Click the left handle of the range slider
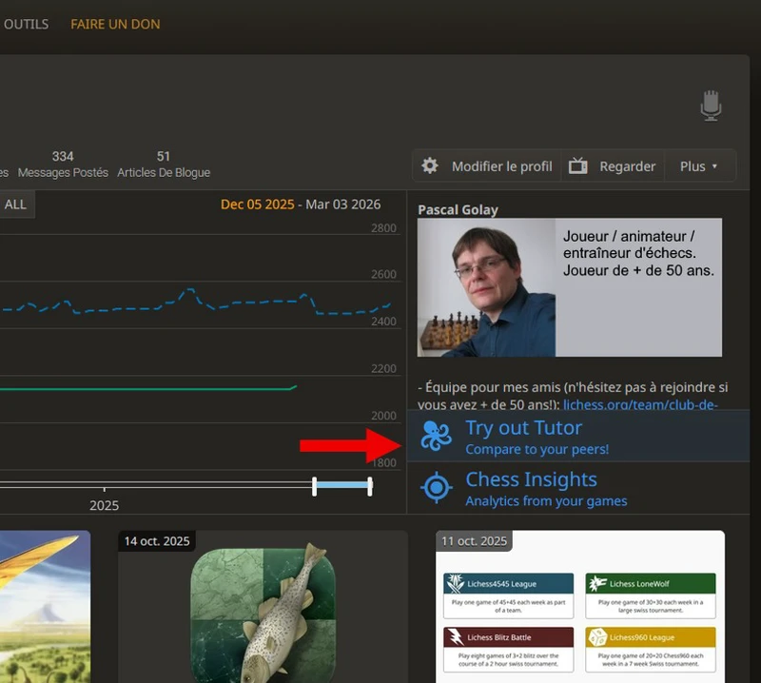The height and width of the screenshot is (683, 761). (314, 485)
